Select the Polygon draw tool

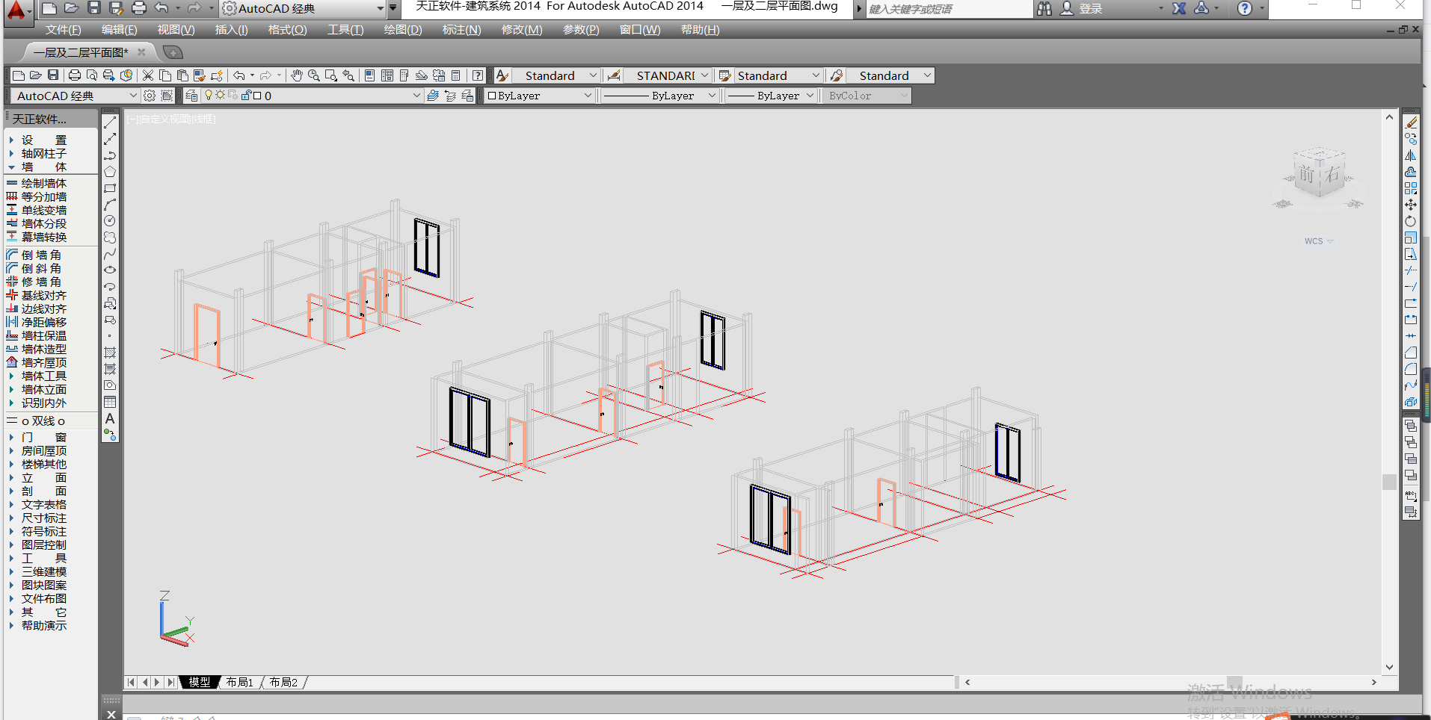[110, 172]
